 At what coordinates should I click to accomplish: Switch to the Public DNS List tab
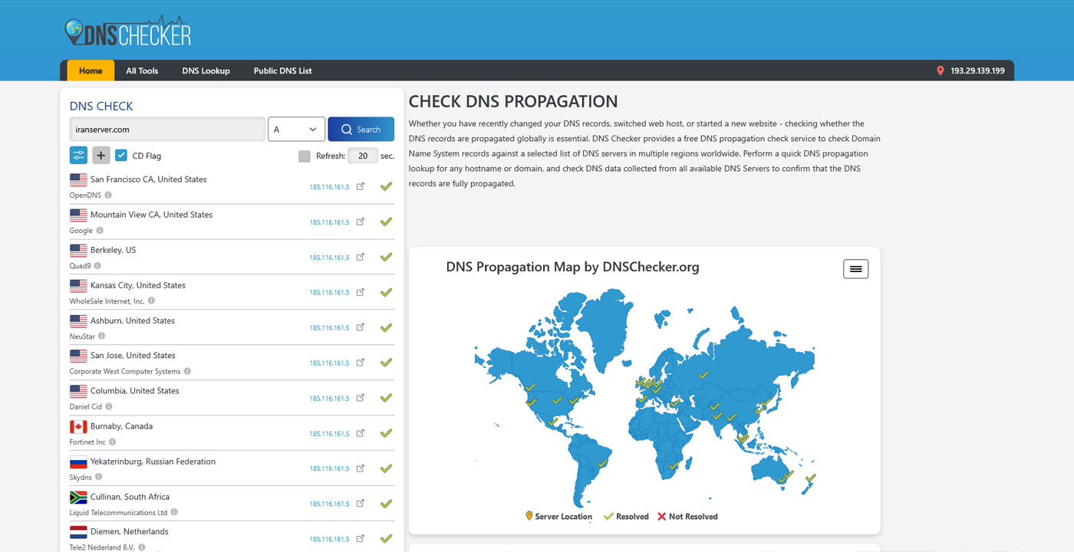tap(282, 71)
